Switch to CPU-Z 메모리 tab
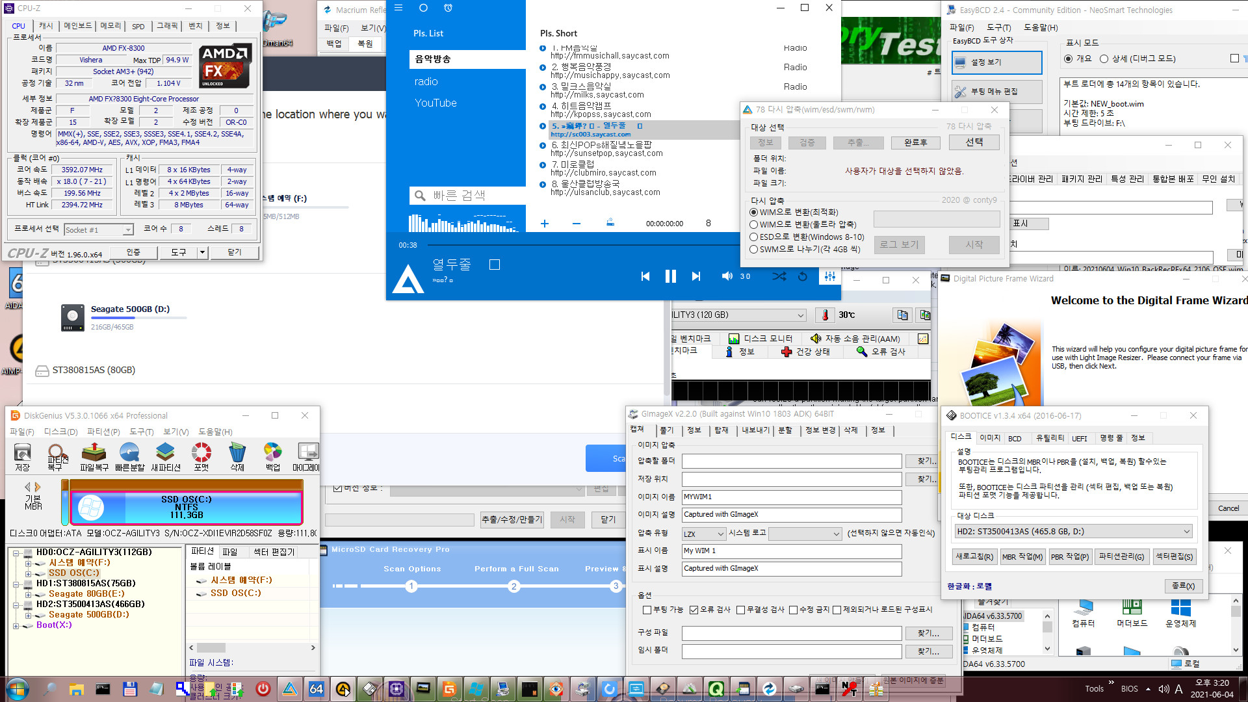1248x702 pixels. coord(110,26)
